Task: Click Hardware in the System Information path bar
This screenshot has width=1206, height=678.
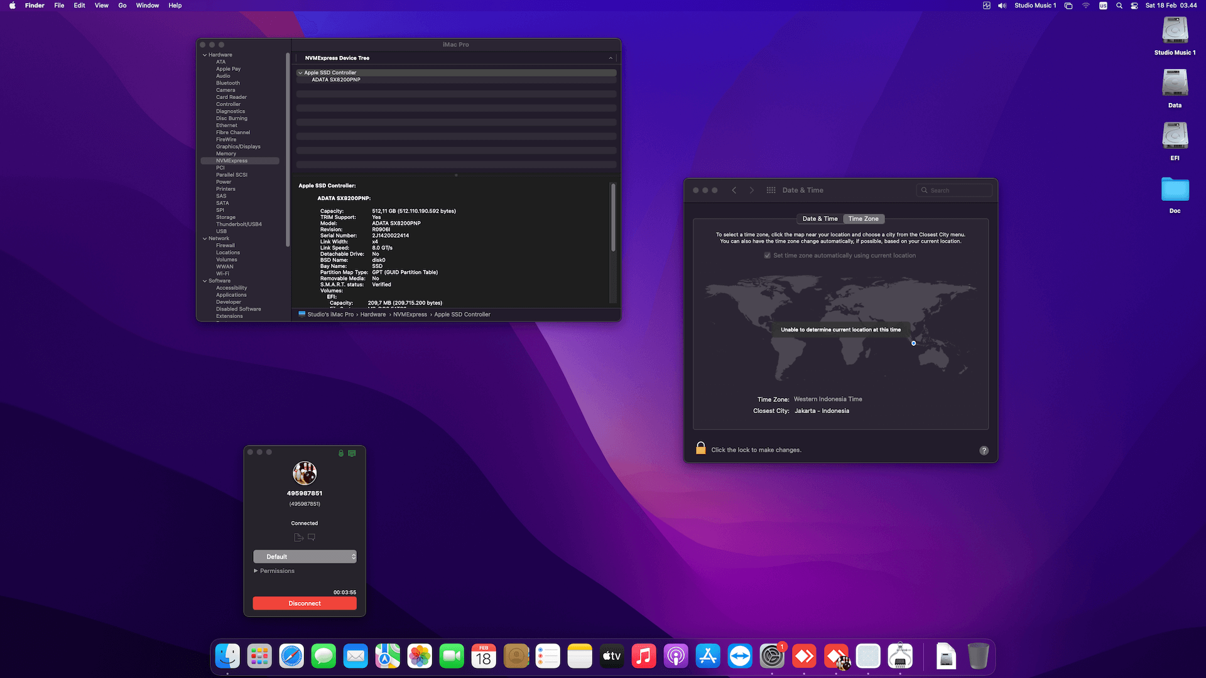Action: click(373, 315)
